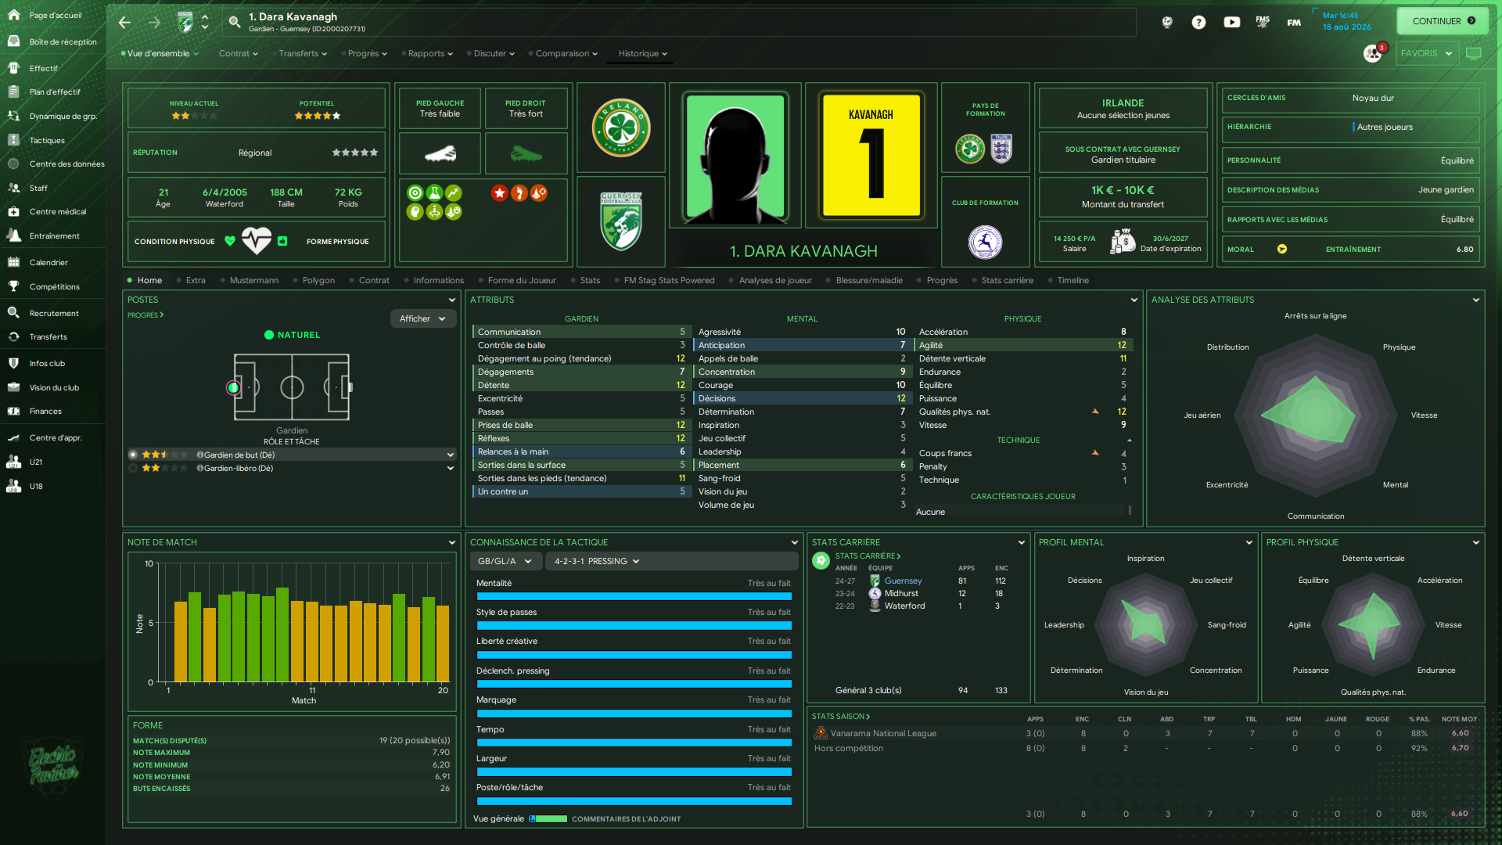The width and height of the screenshot is (1502, 845).
Task: Click the search magnifier icon
Action: point(235,23)
